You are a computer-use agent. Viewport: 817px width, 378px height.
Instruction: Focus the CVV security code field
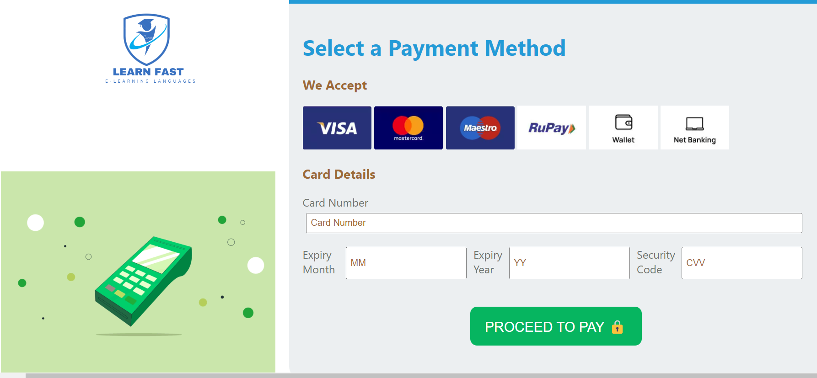pos(742,263)
